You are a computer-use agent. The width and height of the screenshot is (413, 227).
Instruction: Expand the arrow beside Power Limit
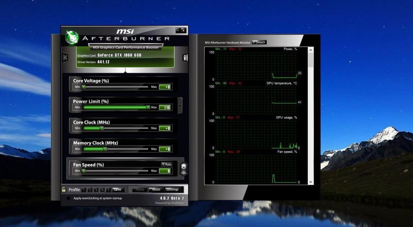click(x=180, y=107)
